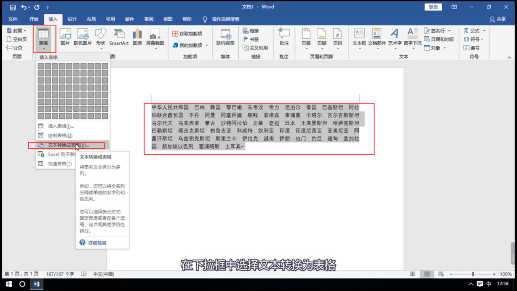Choose Draw Table (绘制表格) menu item

pos(73,135)
